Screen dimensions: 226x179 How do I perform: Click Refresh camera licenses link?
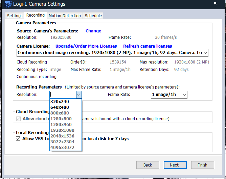pyautogui.click(x=147, y=46)
